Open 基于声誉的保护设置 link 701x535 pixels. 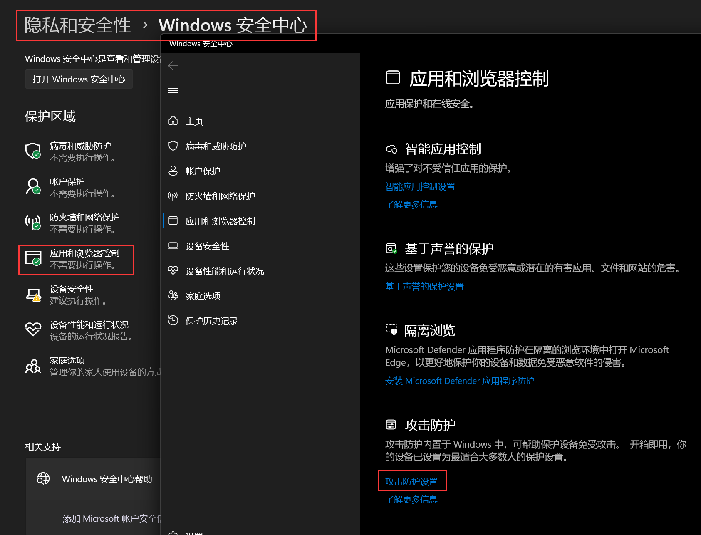(424, 287)
